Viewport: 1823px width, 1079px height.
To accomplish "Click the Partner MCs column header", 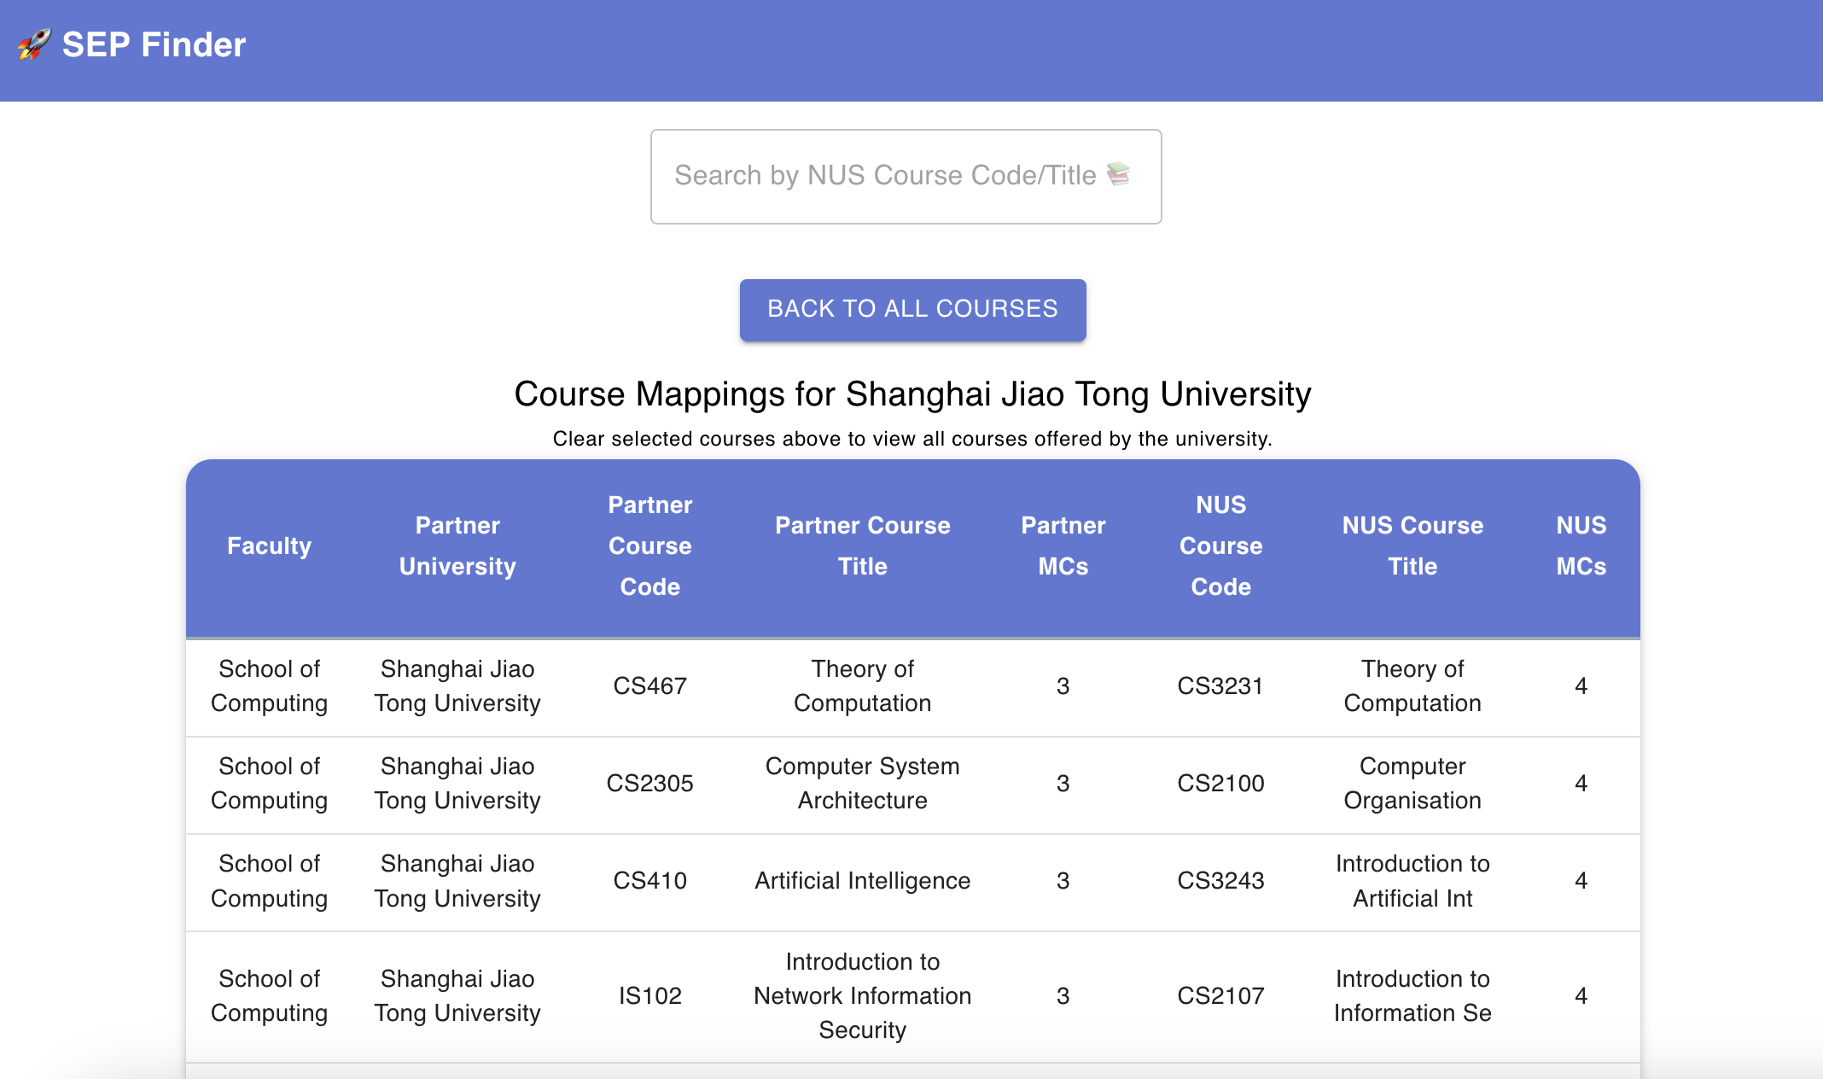I will point(1063,546).
